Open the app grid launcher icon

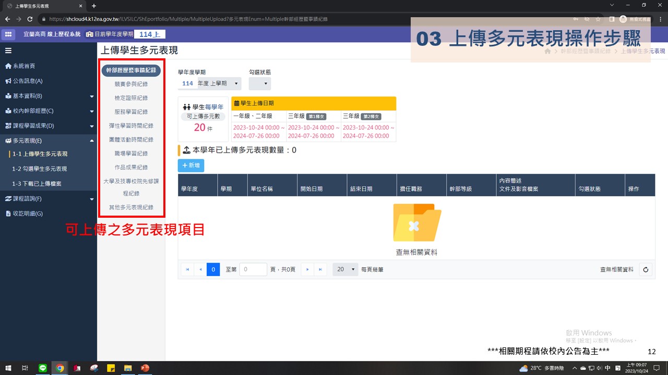click(8, 34)
